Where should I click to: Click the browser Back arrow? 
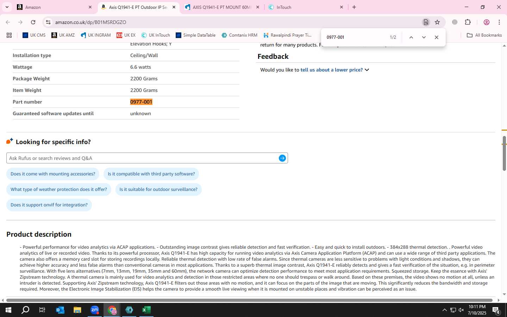point(8,22)
